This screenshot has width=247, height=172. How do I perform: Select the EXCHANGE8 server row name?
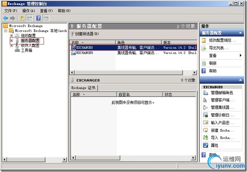pyautogui.click(x=84, y=48)
